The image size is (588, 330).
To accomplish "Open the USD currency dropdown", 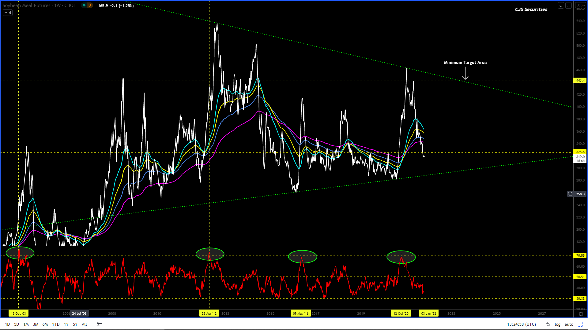I will pyautogui.click(x=580, y=5).
